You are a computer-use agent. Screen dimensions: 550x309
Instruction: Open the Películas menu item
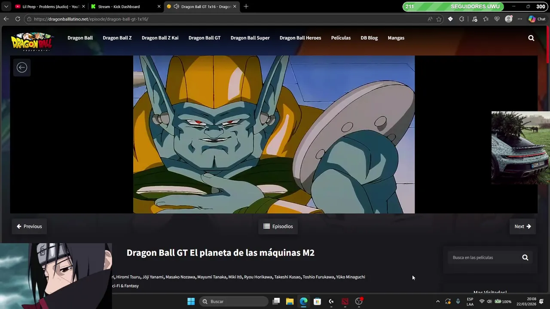(x=341, y=38)
